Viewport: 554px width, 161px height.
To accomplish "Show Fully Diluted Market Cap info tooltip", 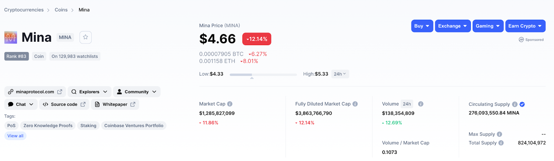I will 355,104.
